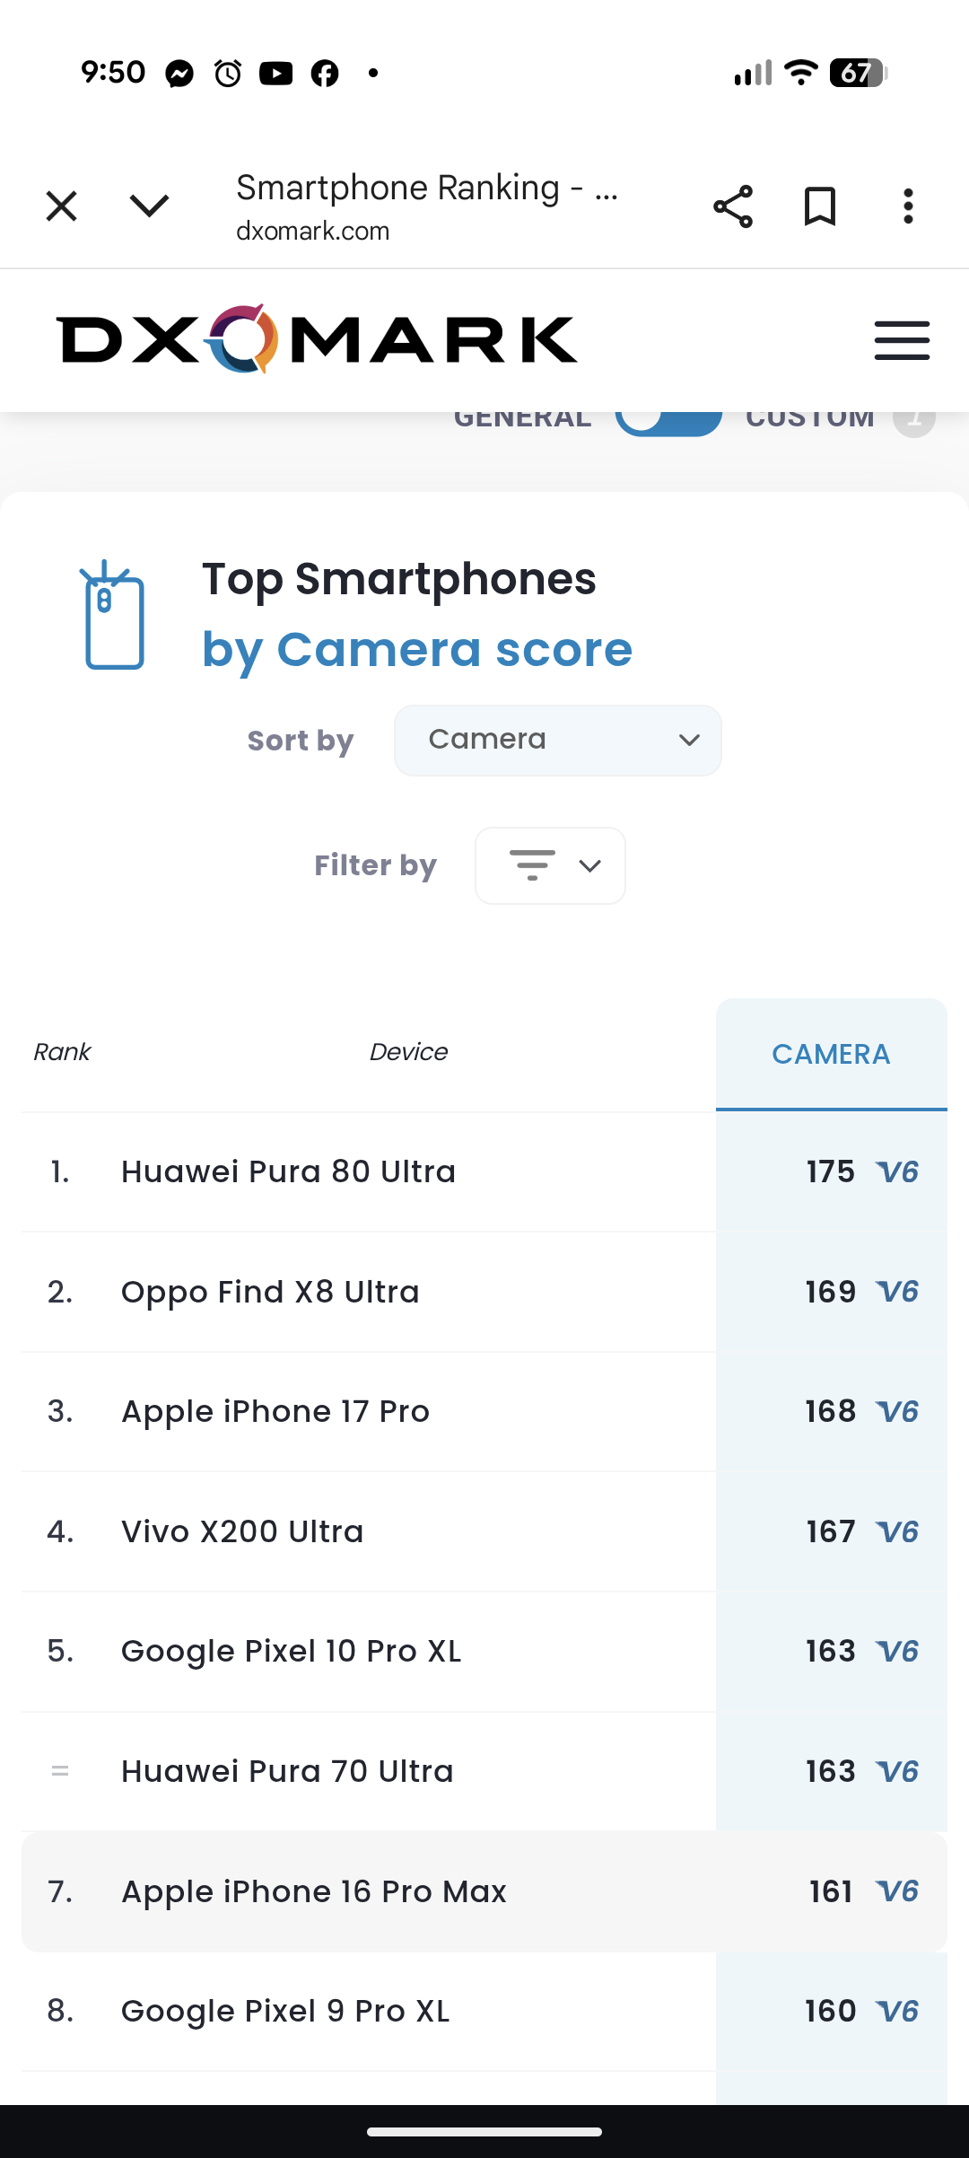Tap the info icon next to CUSTOM
Viewport: 969px width, 2158px height.
[x=913, y=418]
